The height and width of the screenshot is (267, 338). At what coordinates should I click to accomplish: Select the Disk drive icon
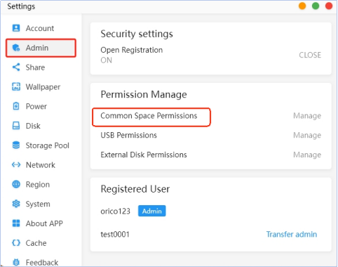[16, 126]
